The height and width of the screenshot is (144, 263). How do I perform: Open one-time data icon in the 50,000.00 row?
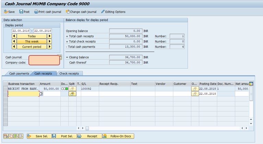tap(195, 89)
